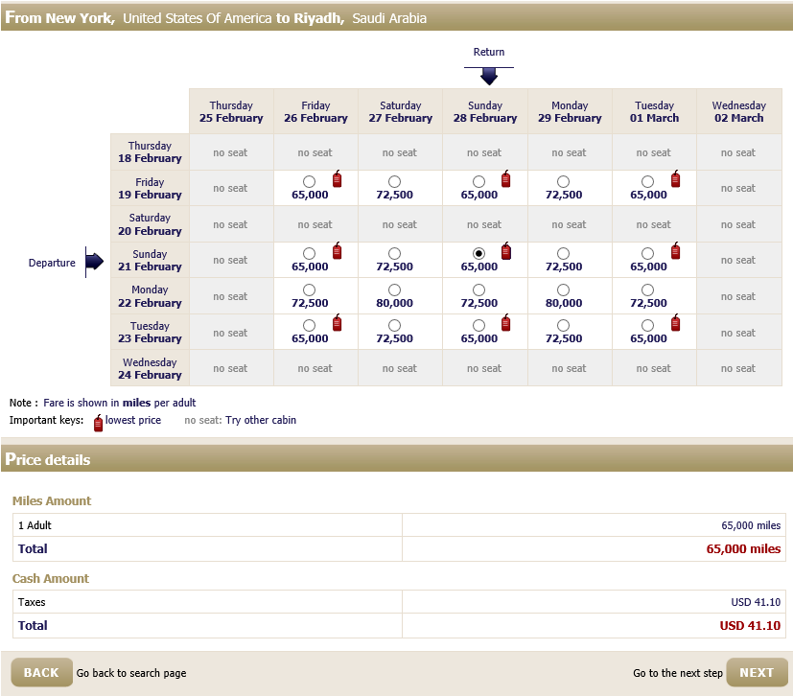
Task: Click lowest price tag for 19 Feb to 01 March
Action: (675, 179)
